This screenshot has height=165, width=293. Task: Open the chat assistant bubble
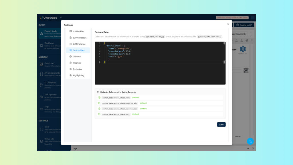[x=250, y=141]
